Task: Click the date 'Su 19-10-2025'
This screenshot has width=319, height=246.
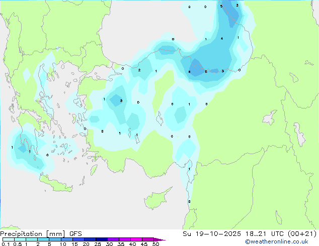Action: coord(212,234)
